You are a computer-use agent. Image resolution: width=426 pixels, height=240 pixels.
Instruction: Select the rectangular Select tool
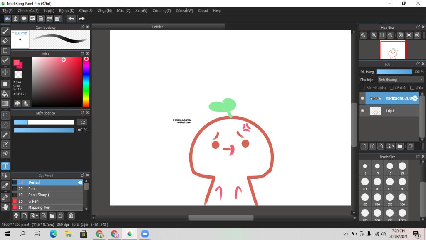pos(5,115)
